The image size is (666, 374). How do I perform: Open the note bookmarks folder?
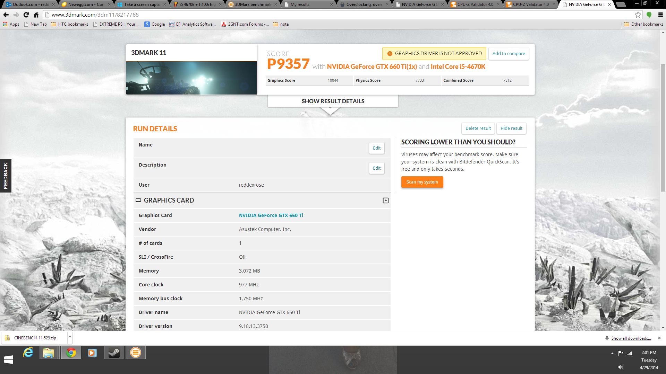click(281, 24)
